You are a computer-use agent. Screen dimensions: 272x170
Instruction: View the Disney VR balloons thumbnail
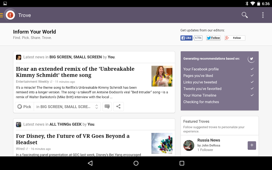tap(162, 143)
